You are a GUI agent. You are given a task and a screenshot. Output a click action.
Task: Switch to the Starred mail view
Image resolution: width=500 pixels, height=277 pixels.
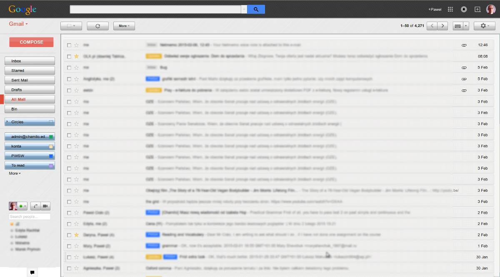[x=29, y=70]
